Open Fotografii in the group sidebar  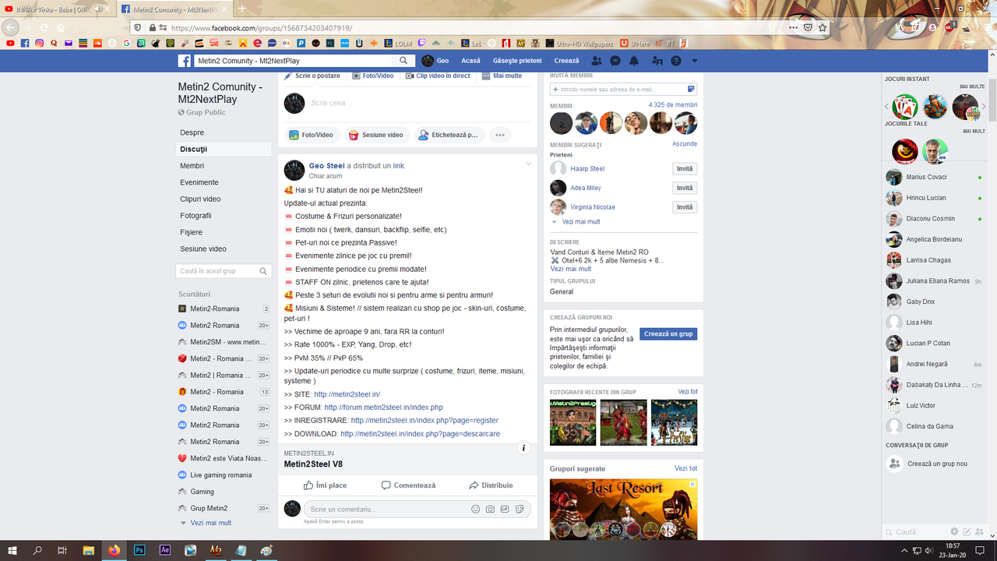coord(196,216)
